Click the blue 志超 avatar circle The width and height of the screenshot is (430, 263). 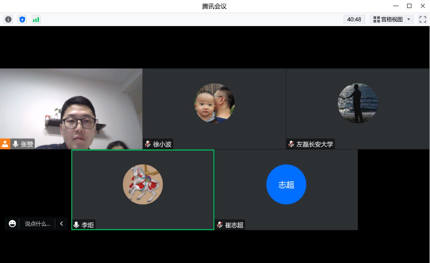286,184
